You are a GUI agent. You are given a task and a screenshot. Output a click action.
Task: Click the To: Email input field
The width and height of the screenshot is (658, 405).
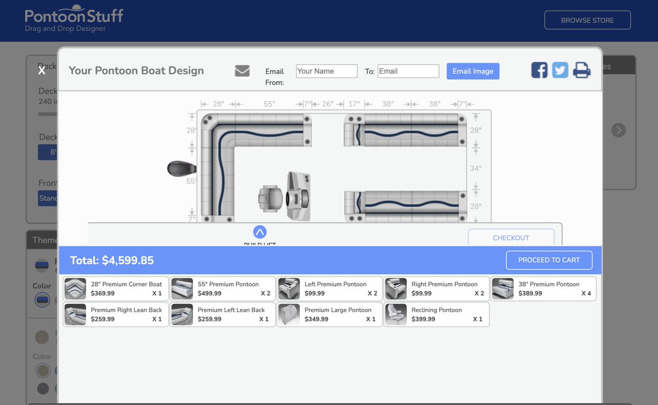pyautogui.click(x=409, y=71)
